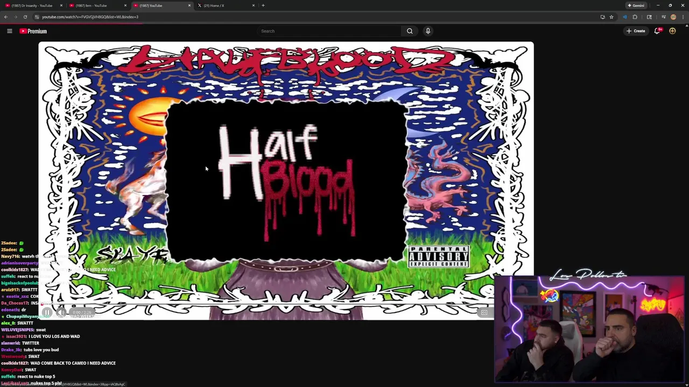Click chat username 'Da_Chocos17'
Image resolution: width=689 pixels, height=387 pixels.
pos(14,303)
